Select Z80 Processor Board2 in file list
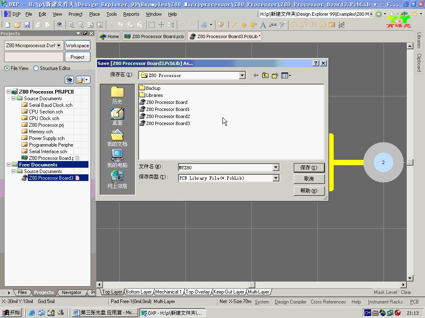Viewport: 425px width, 318px height. tap(165, 116)
